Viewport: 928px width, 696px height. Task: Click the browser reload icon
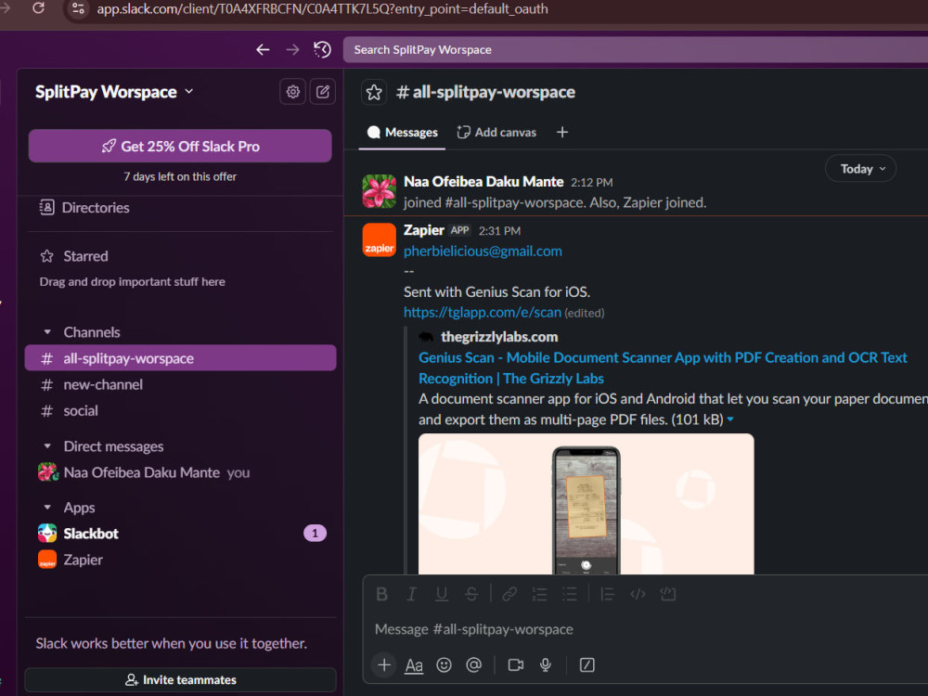(x=38, y=8)
